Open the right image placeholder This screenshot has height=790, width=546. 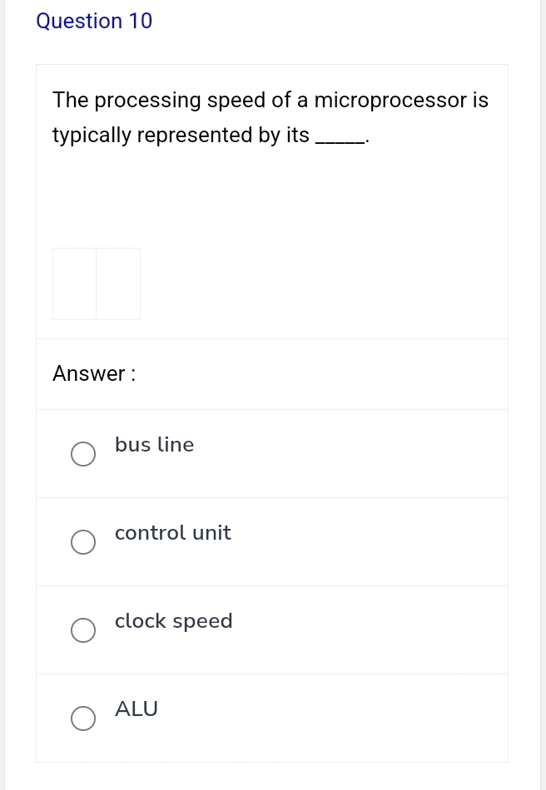point(118,284)
